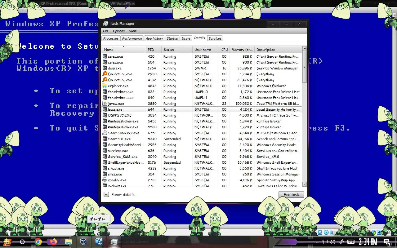Click Desktop Window Manager description
Image resolution: width=397 pixels, height=248 pixels.
click(277, 68)
